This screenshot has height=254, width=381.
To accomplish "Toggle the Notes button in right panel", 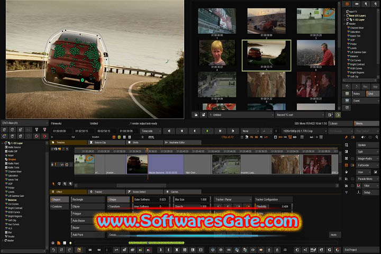I will point(358,94).
